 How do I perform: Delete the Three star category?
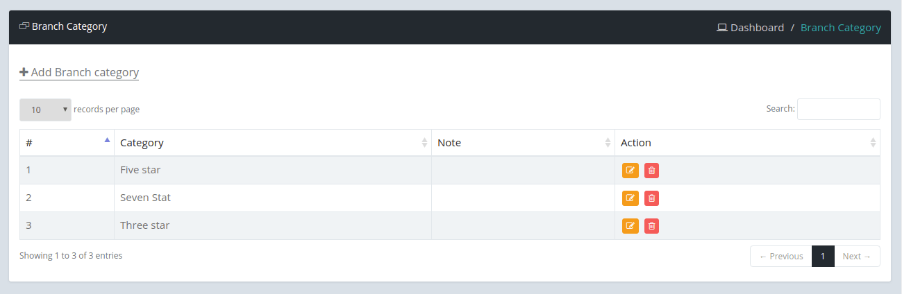pos(651,226)
